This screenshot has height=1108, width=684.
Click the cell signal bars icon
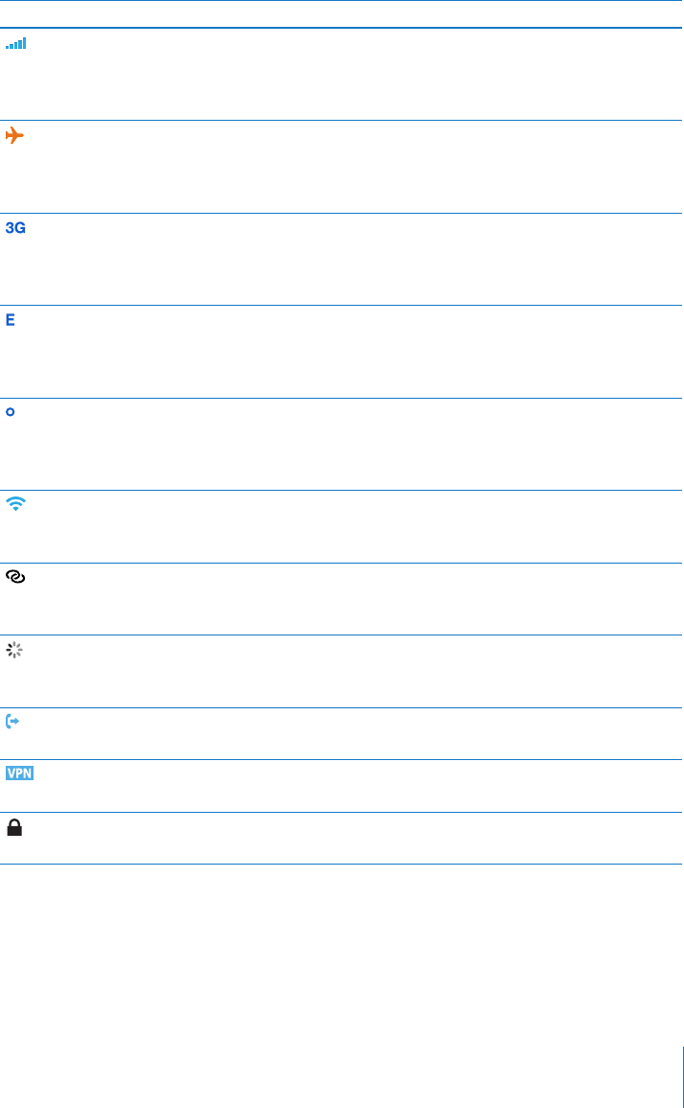tap(16, 44)
